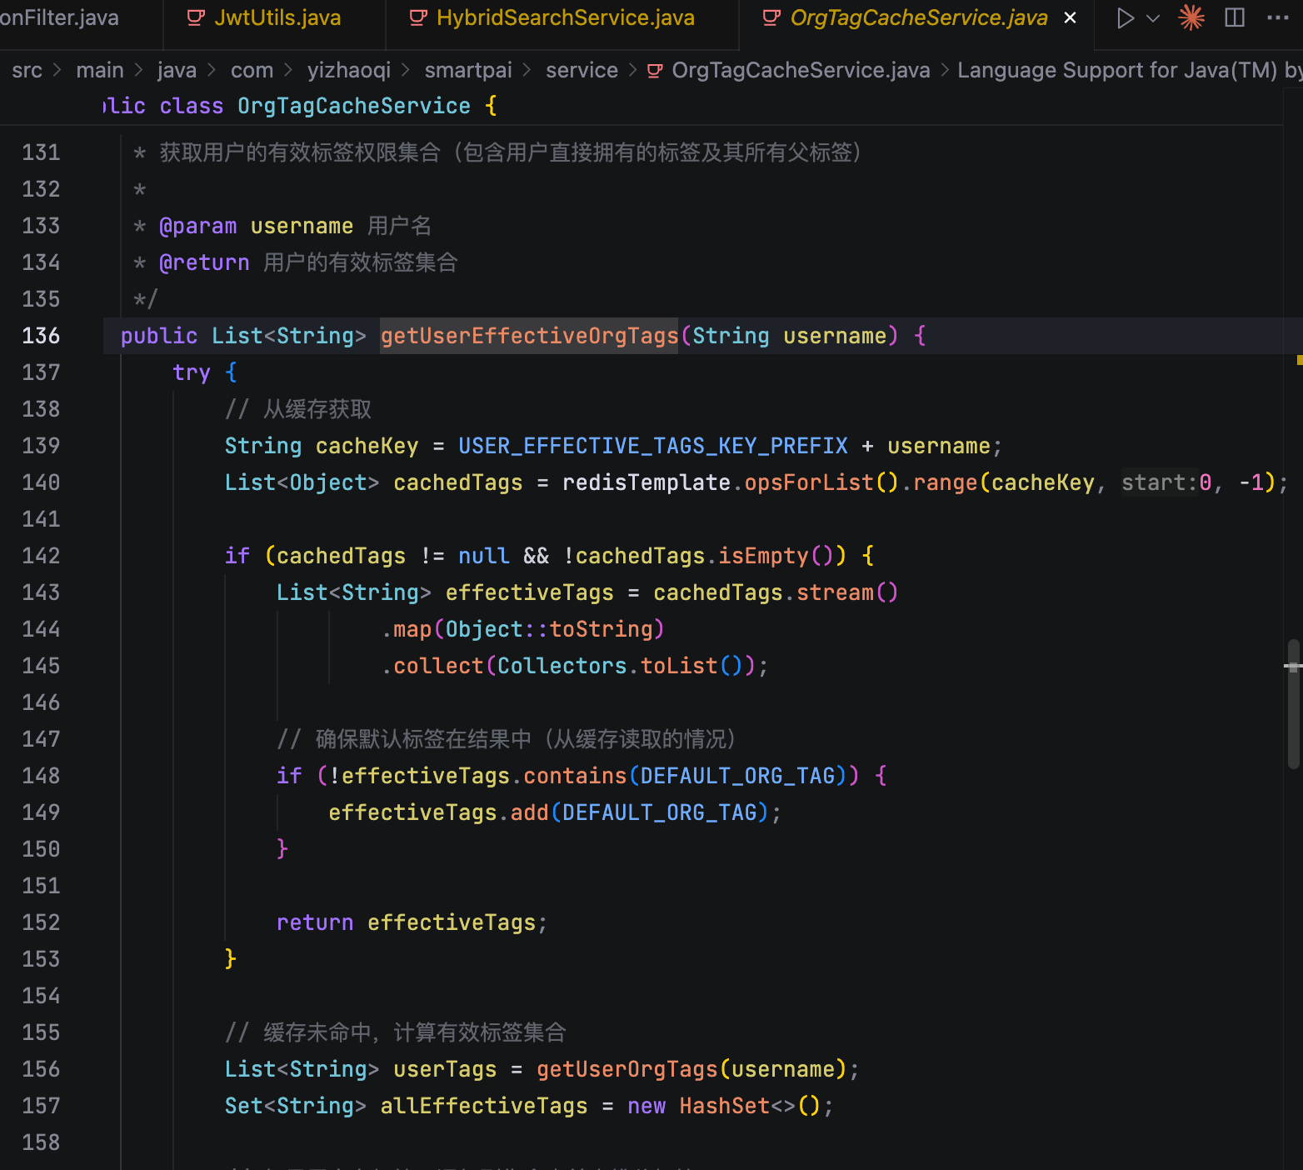Click USER_EFFECTIVE_TAGS_KEY_PREFIX constant
The width and height of the screenshot is (1303, 1170).
click(x=653, y=446)
